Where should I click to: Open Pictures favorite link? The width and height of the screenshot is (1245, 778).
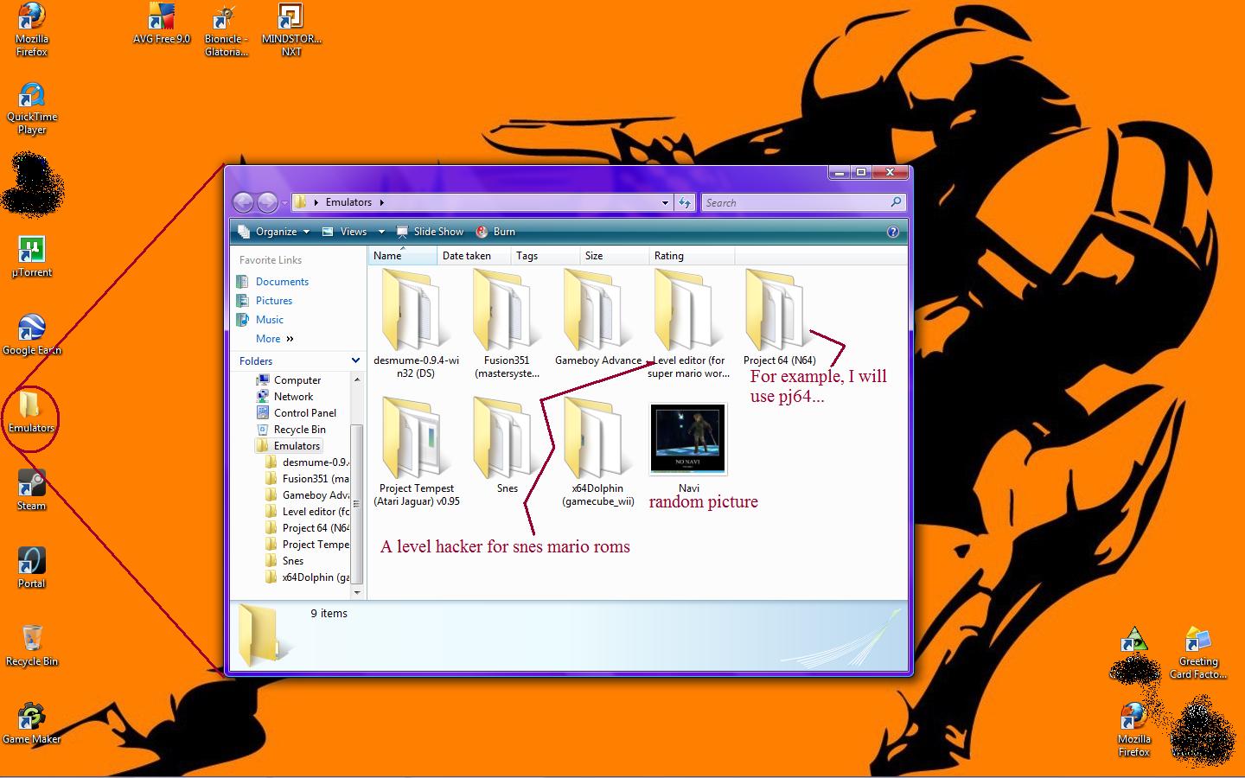click(x=265, y=301)
